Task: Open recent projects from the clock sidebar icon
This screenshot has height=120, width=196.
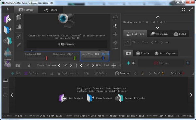Action: click(x=8, y=41)
